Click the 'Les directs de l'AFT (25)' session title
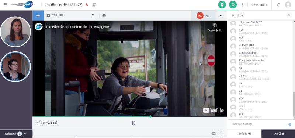This screenshot has height=138, width=295. point(63,5)
